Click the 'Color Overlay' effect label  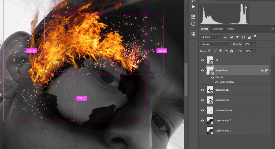[227, 82]
